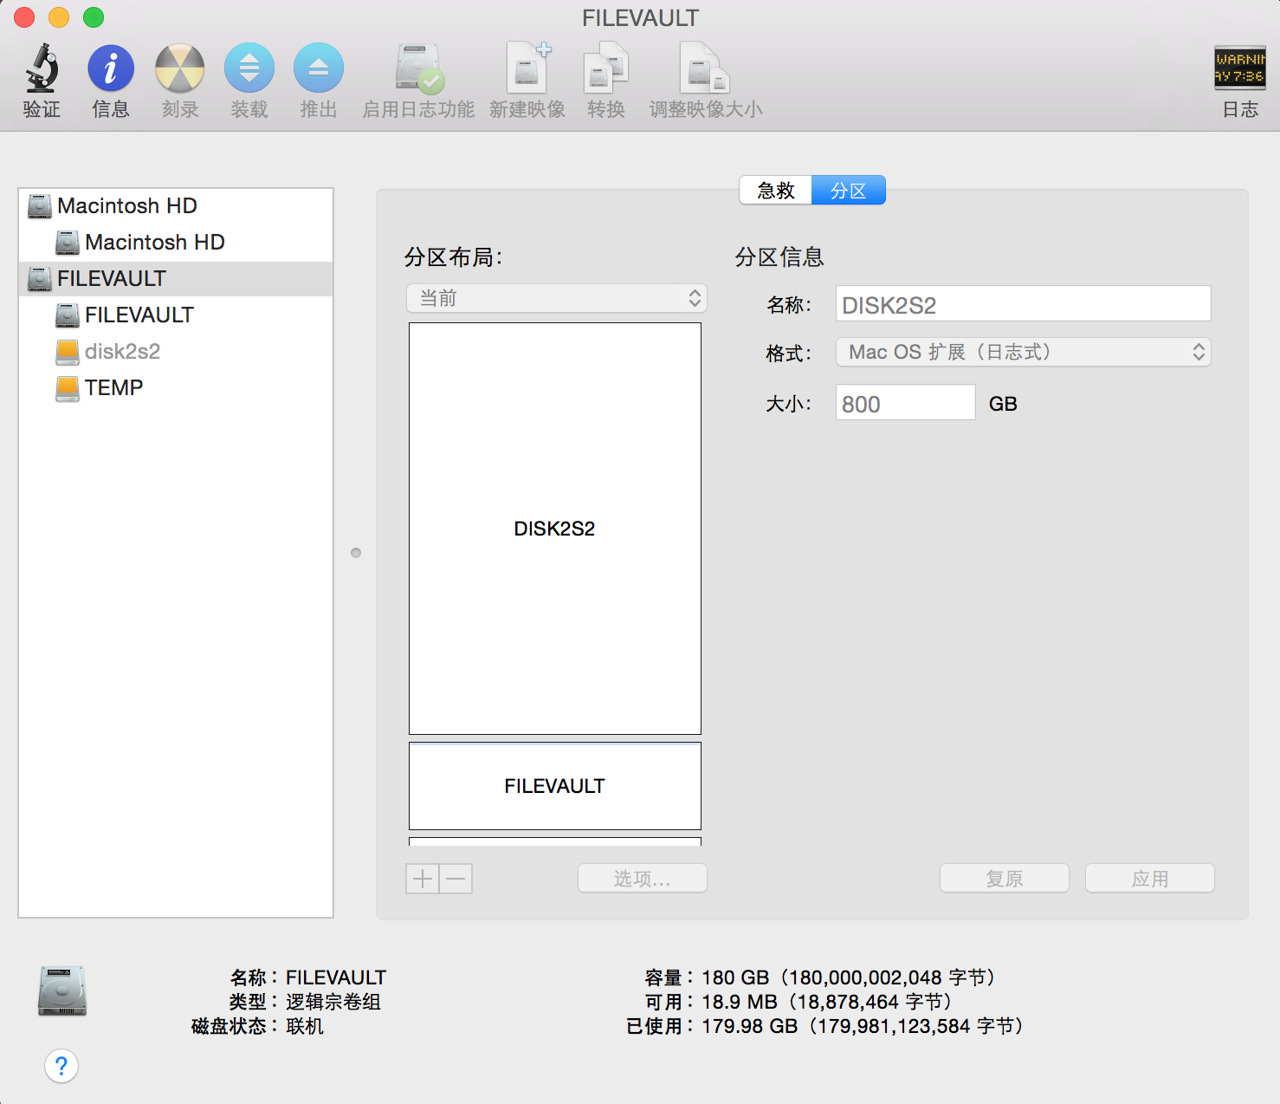Image resolution: width=1280 pixels, height=1104 pixels.
Task: Open the partition layout (当前) dropdown
Action: [x=557, y=298]
